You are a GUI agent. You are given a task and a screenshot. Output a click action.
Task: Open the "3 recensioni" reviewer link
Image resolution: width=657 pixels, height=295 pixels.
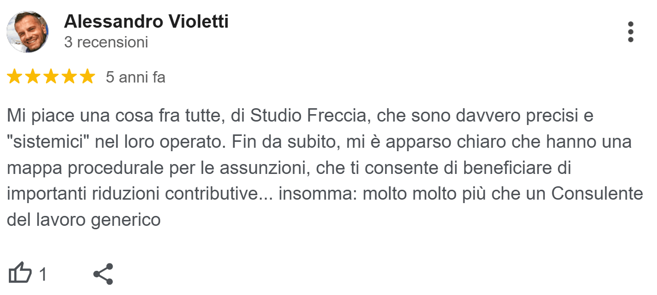106,42
